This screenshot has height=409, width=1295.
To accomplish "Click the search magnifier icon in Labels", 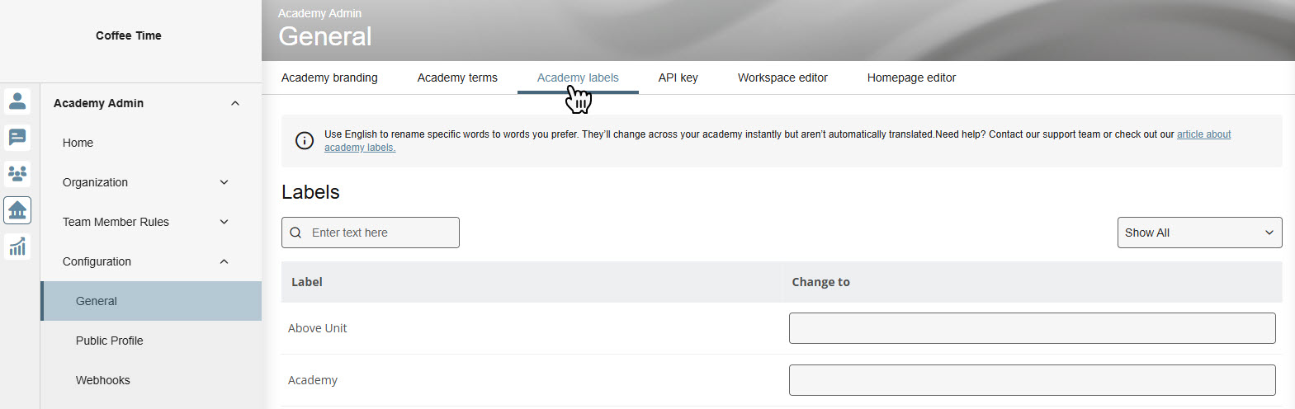I will [295, 233].
